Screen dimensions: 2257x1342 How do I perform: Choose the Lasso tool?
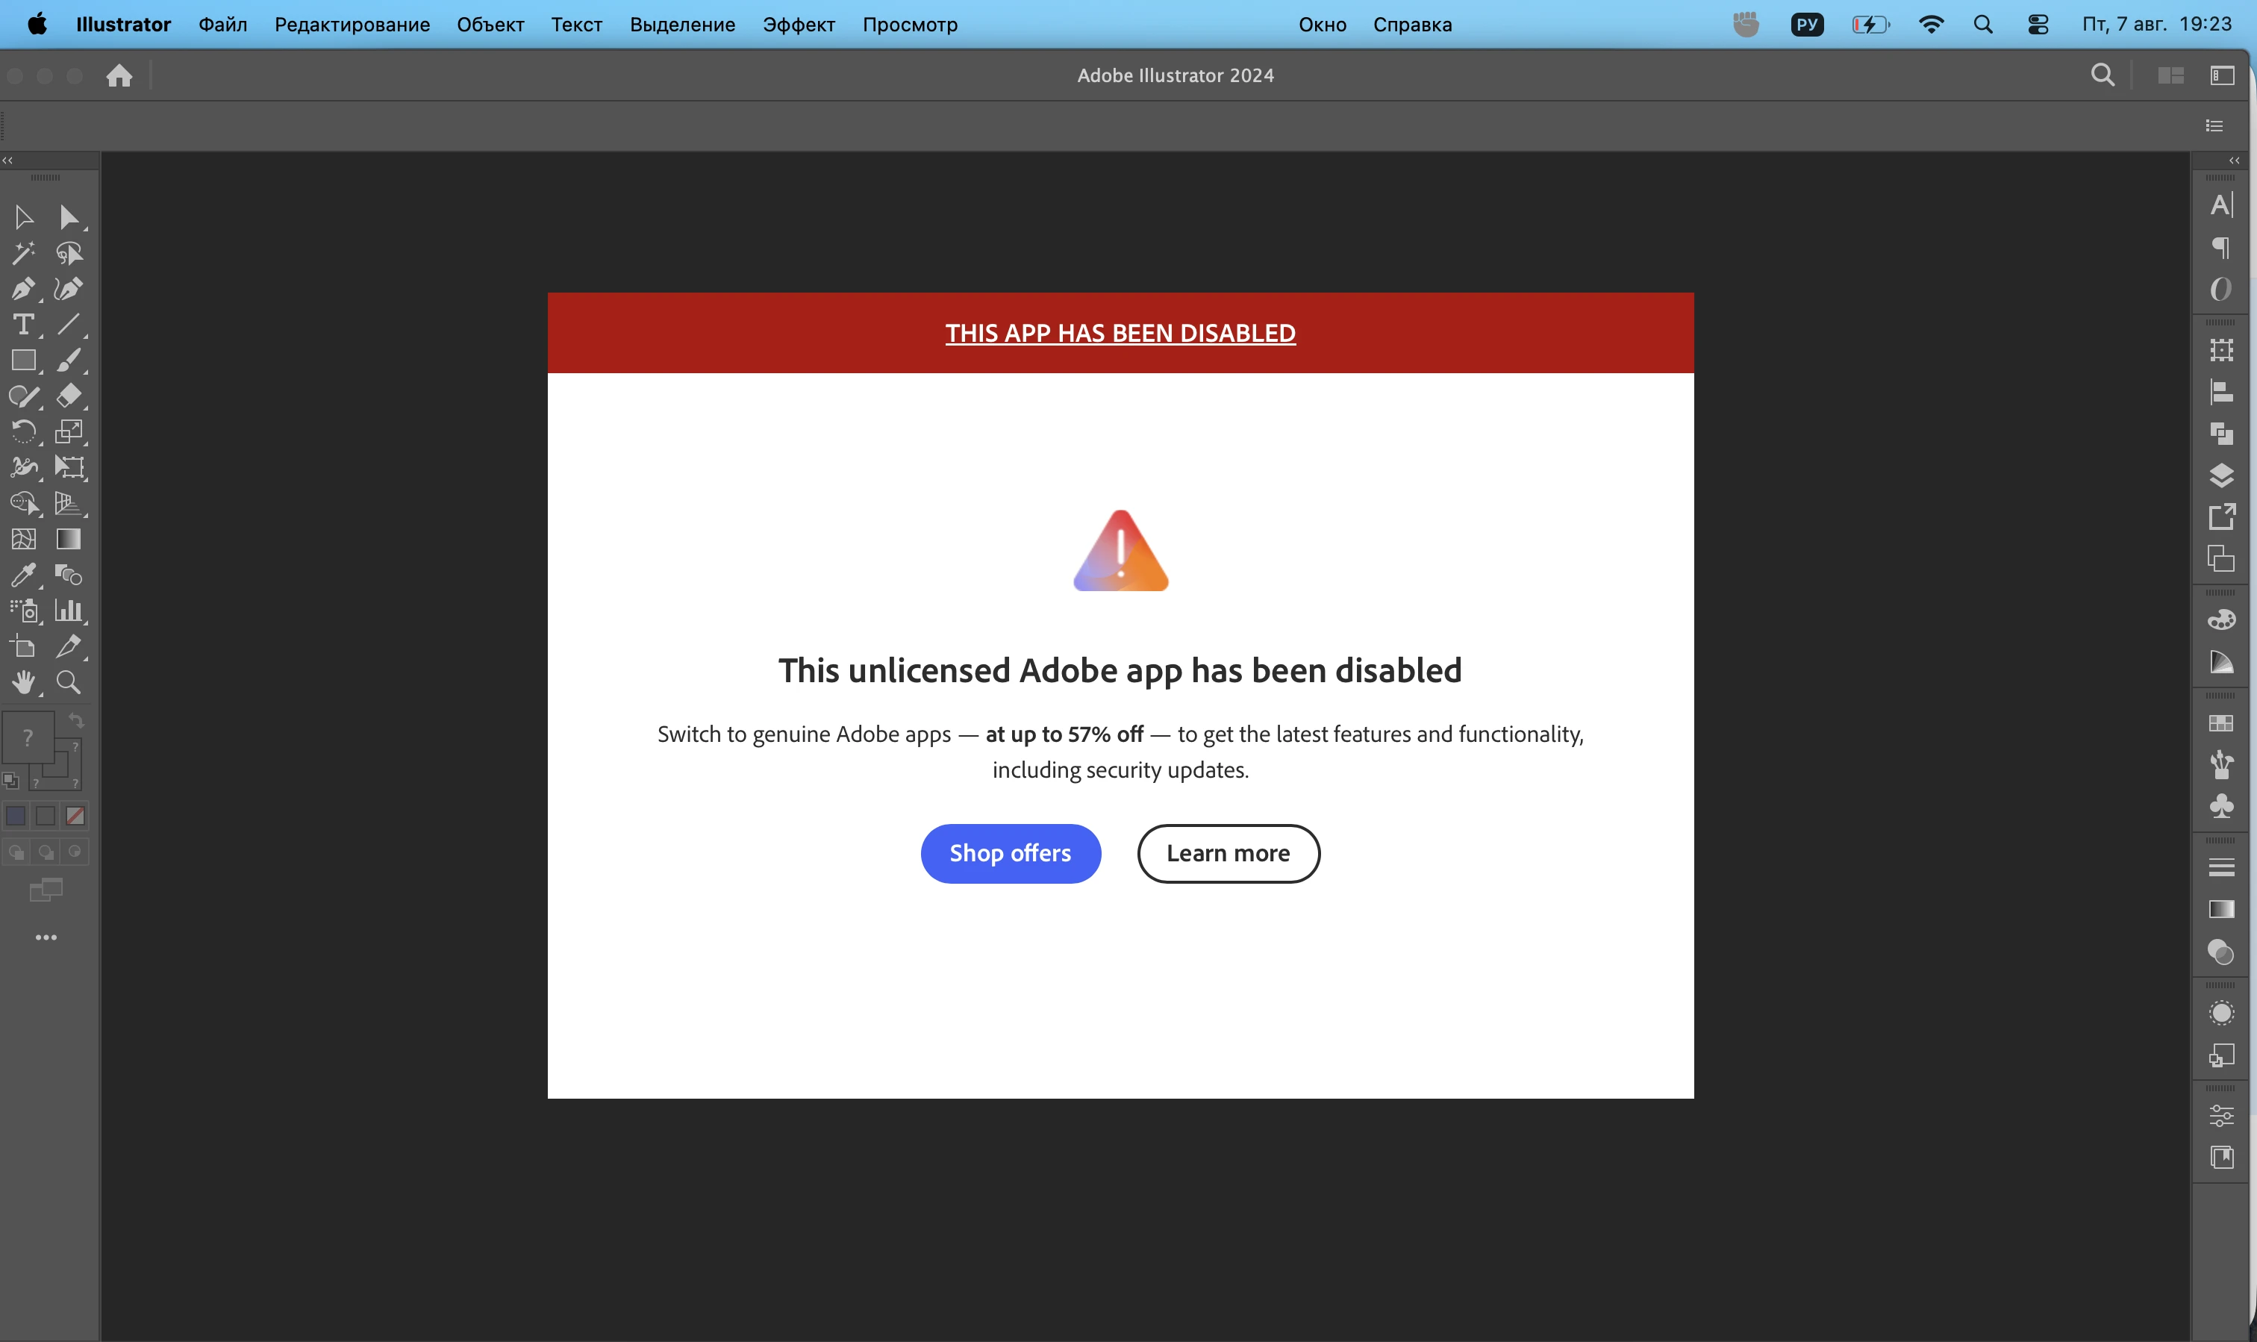[x=69, y=253]
